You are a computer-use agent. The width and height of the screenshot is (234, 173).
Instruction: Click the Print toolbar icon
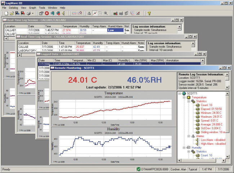[x=28, y=13]
